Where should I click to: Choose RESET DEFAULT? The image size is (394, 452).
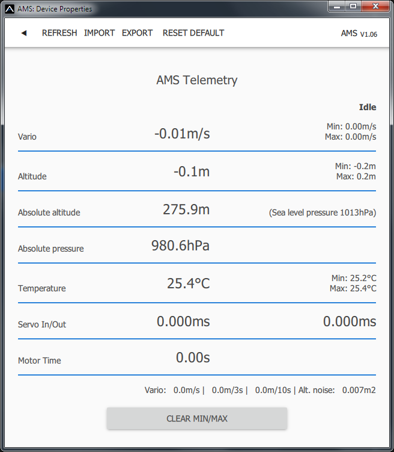coord(193,33)
